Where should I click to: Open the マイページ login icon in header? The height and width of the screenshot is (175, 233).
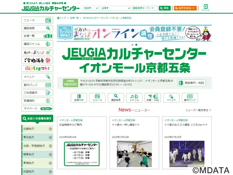click(205, 8)
